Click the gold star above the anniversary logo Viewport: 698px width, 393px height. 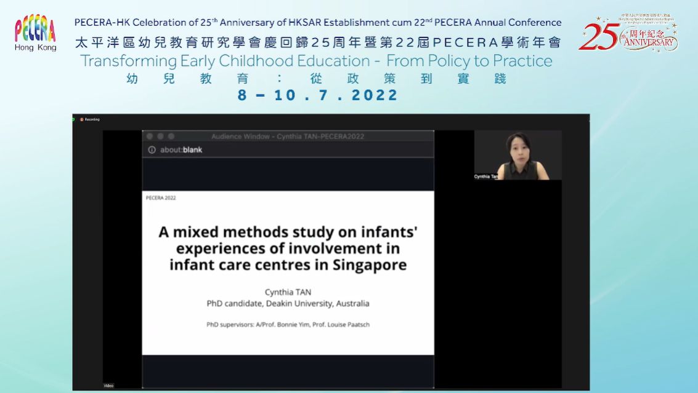(599, 18)
